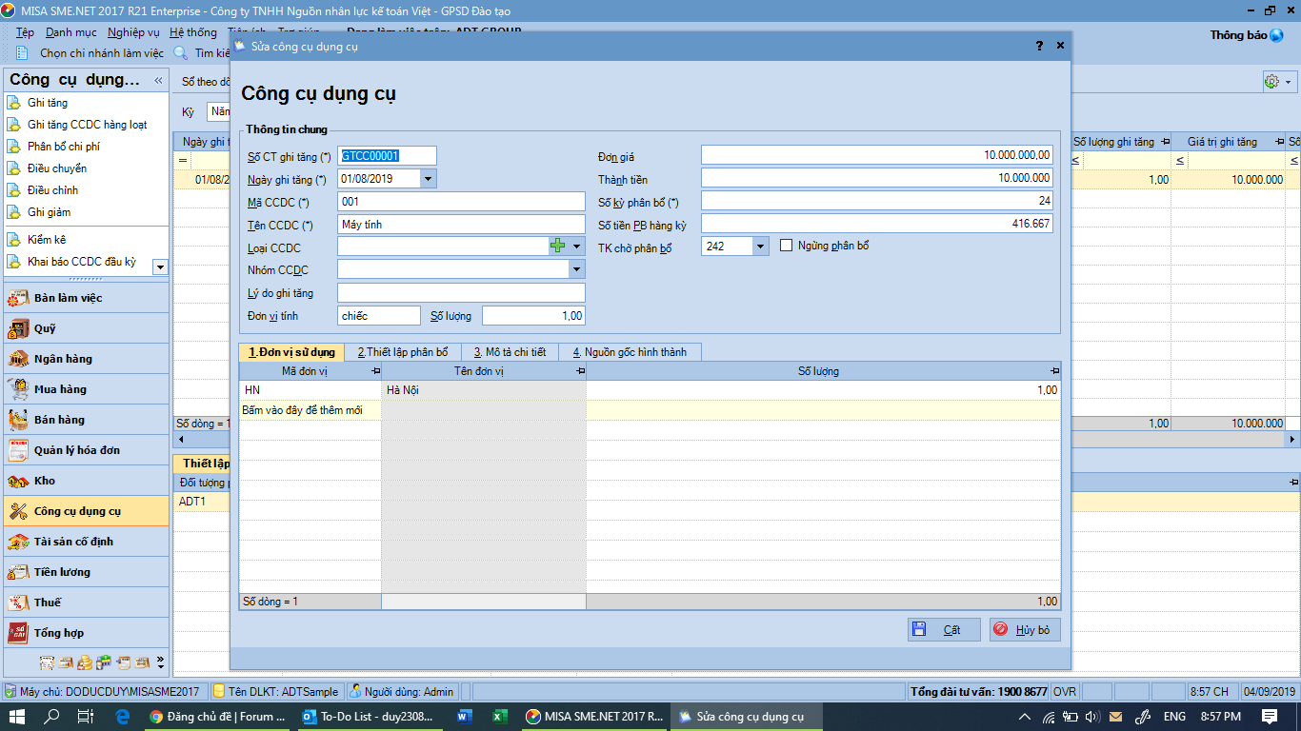Open Excel from the Windows taskbar
1301x731 pixels.
coord(499,717)
